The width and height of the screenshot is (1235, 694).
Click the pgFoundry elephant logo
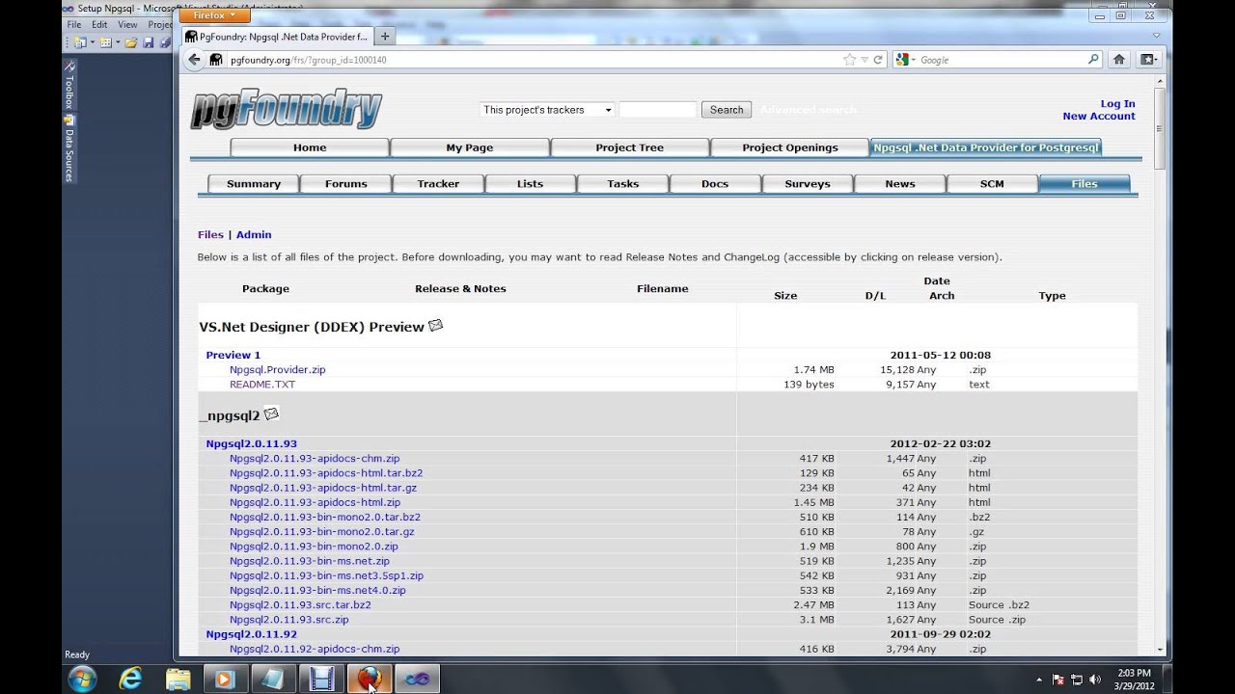[x=287, y=109]
